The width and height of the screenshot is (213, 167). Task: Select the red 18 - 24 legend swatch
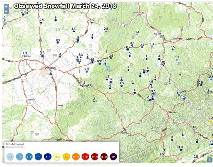85,157
